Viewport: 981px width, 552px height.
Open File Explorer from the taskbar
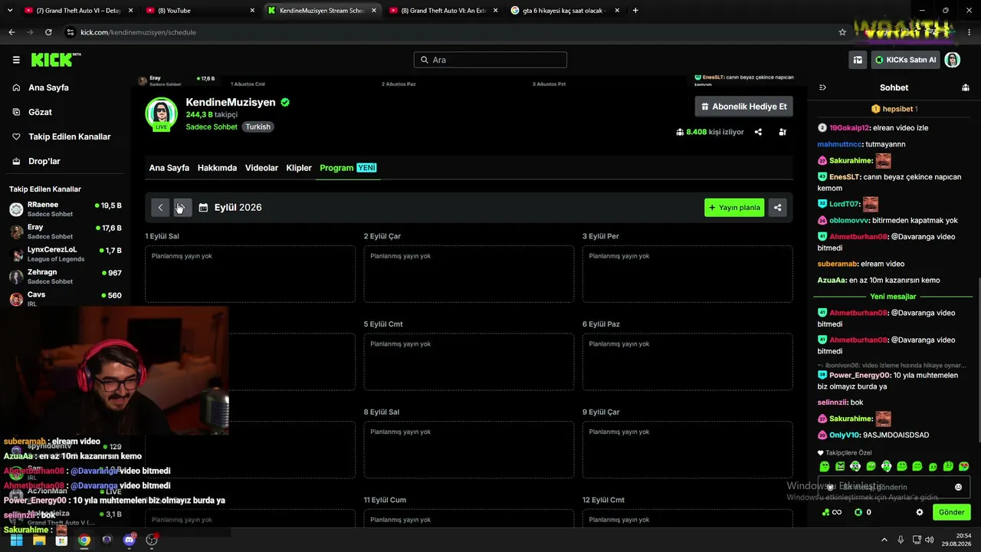[x=39, y=540]
